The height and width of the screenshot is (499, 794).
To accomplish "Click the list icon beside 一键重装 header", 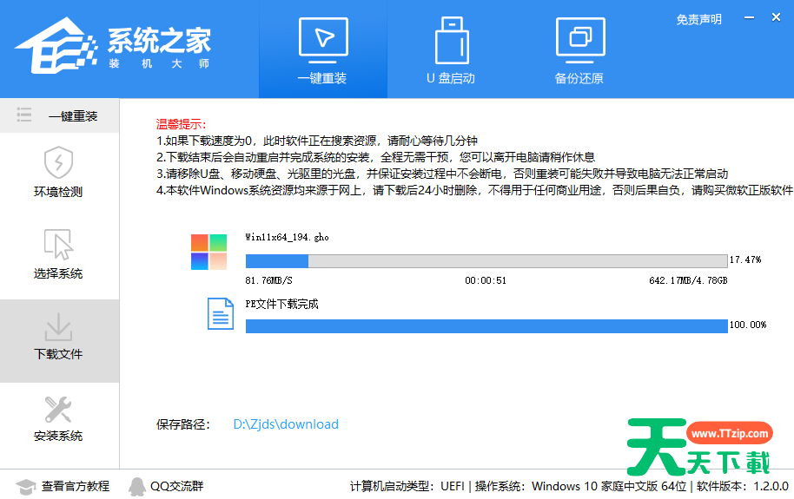I will coord(23,115).
